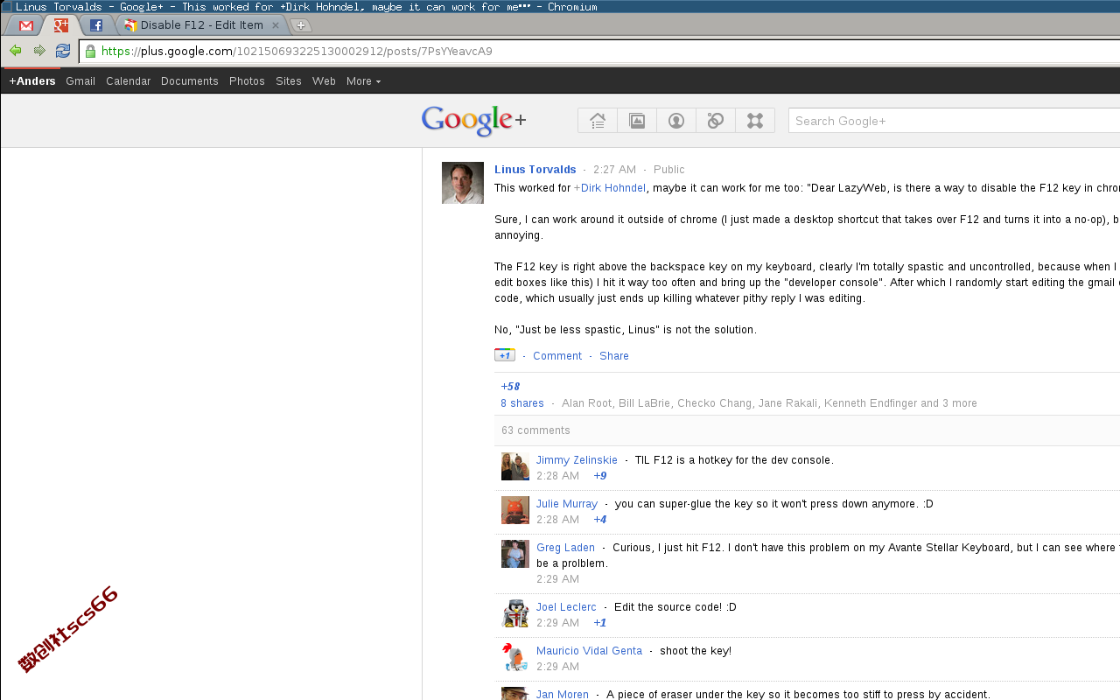Open Photos from the Google bar
This screenshot has width=1120, height=700.
coord(247,81)
